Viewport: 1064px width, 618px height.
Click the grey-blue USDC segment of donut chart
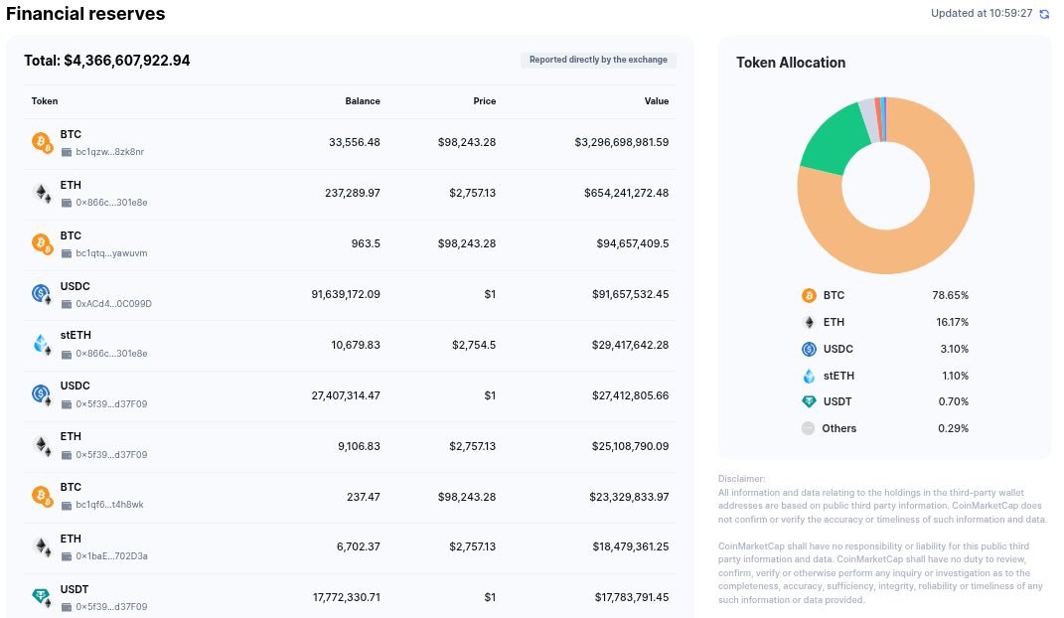pos(868,121)
